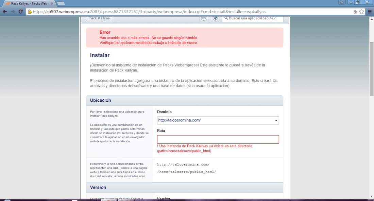Click the globe icon in toolbar
This screenshot has height=201, width=374.
(x=215, y=19)
